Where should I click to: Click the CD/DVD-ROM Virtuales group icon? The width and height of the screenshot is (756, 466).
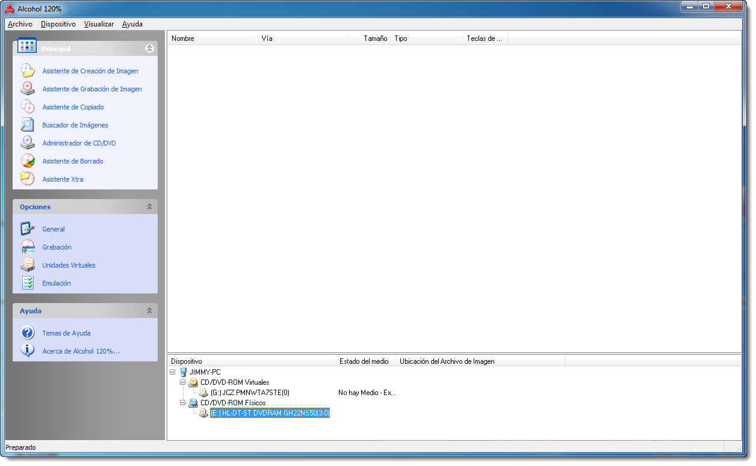[x=193, y=382]
